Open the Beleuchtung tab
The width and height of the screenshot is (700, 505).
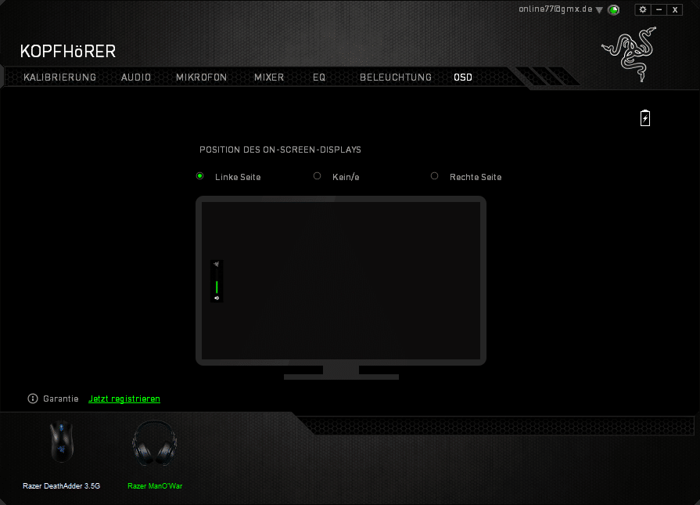pyautogui.click(x=395, y=78)
